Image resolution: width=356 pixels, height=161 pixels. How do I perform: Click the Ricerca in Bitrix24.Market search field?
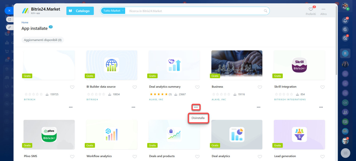(x=195, y=11)
